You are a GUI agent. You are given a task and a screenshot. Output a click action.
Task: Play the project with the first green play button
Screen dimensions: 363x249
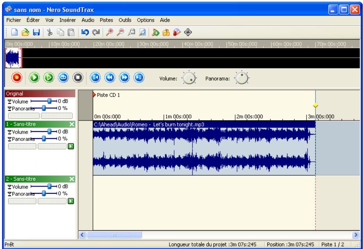[34, 77]
